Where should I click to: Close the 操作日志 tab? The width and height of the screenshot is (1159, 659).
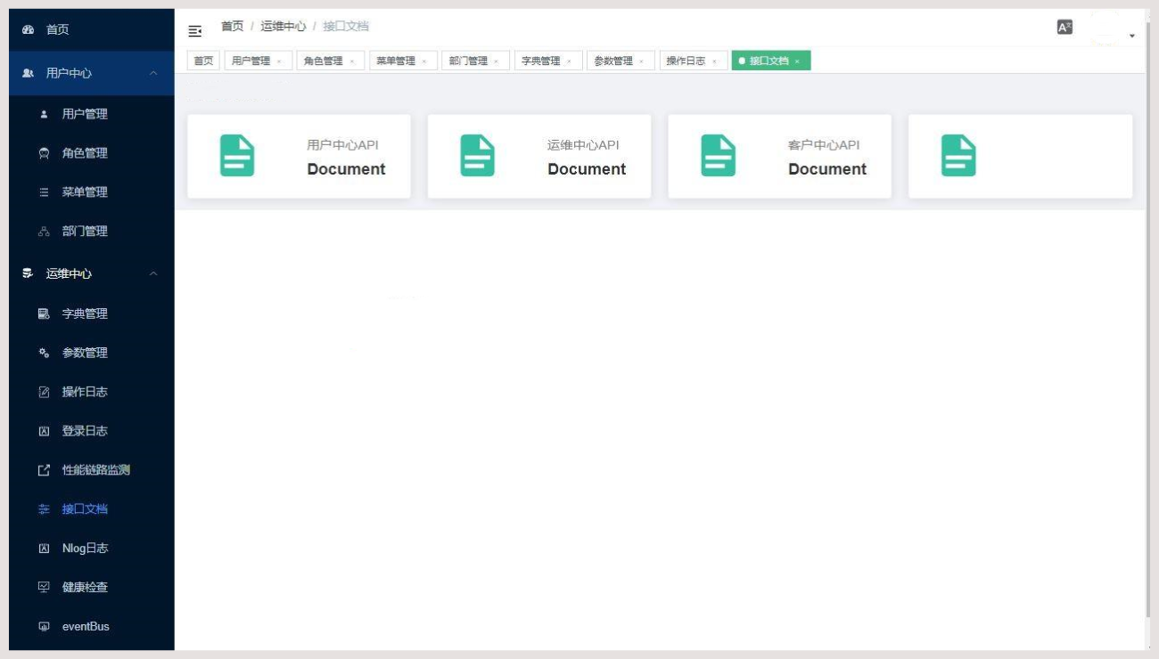[714, 61]
